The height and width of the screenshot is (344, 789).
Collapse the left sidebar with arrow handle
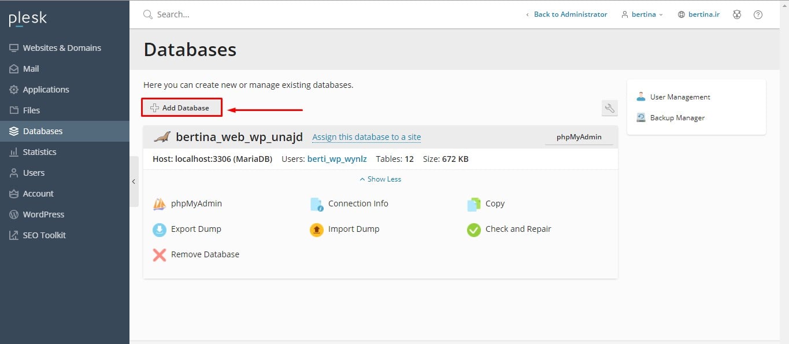pos(134,182)
